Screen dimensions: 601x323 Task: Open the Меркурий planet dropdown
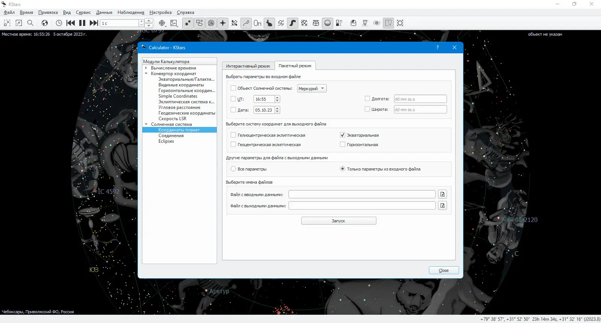[x=312, y=88]
